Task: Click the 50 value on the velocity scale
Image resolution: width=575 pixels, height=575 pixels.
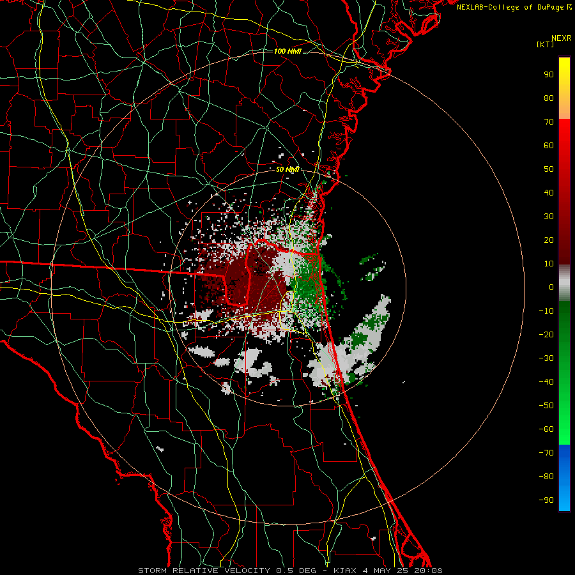Action: (549, 169)
